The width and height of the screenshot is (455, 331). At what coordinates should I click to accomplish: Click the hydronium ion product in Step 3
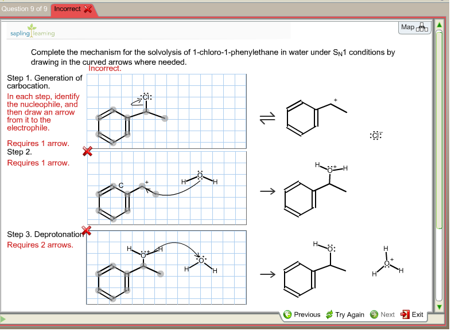pos(387,262)
